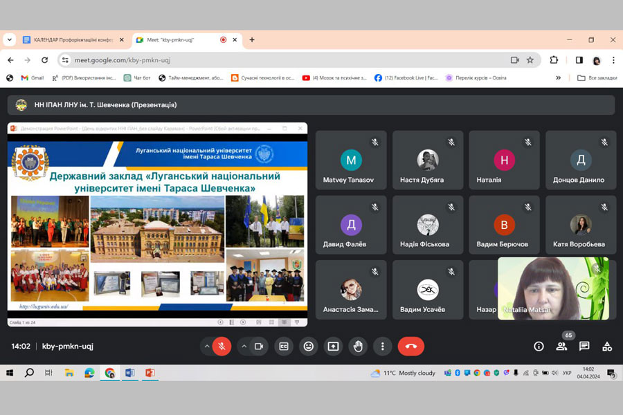The height and width of the screenshot is (415, 623).
Task: Open the Chrome three-dot menu
Action: [613, 60]
